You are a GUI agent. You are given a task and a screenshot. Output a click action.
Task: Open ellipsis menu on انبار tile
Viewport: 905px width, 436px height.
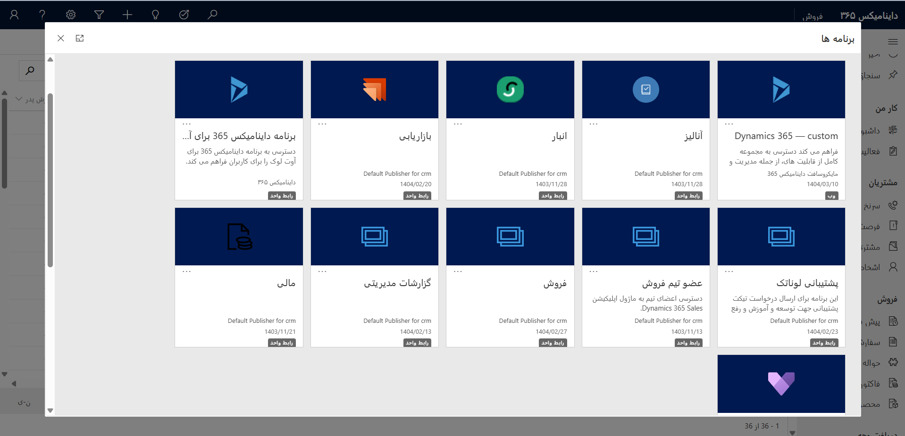(x=458, y=124)
